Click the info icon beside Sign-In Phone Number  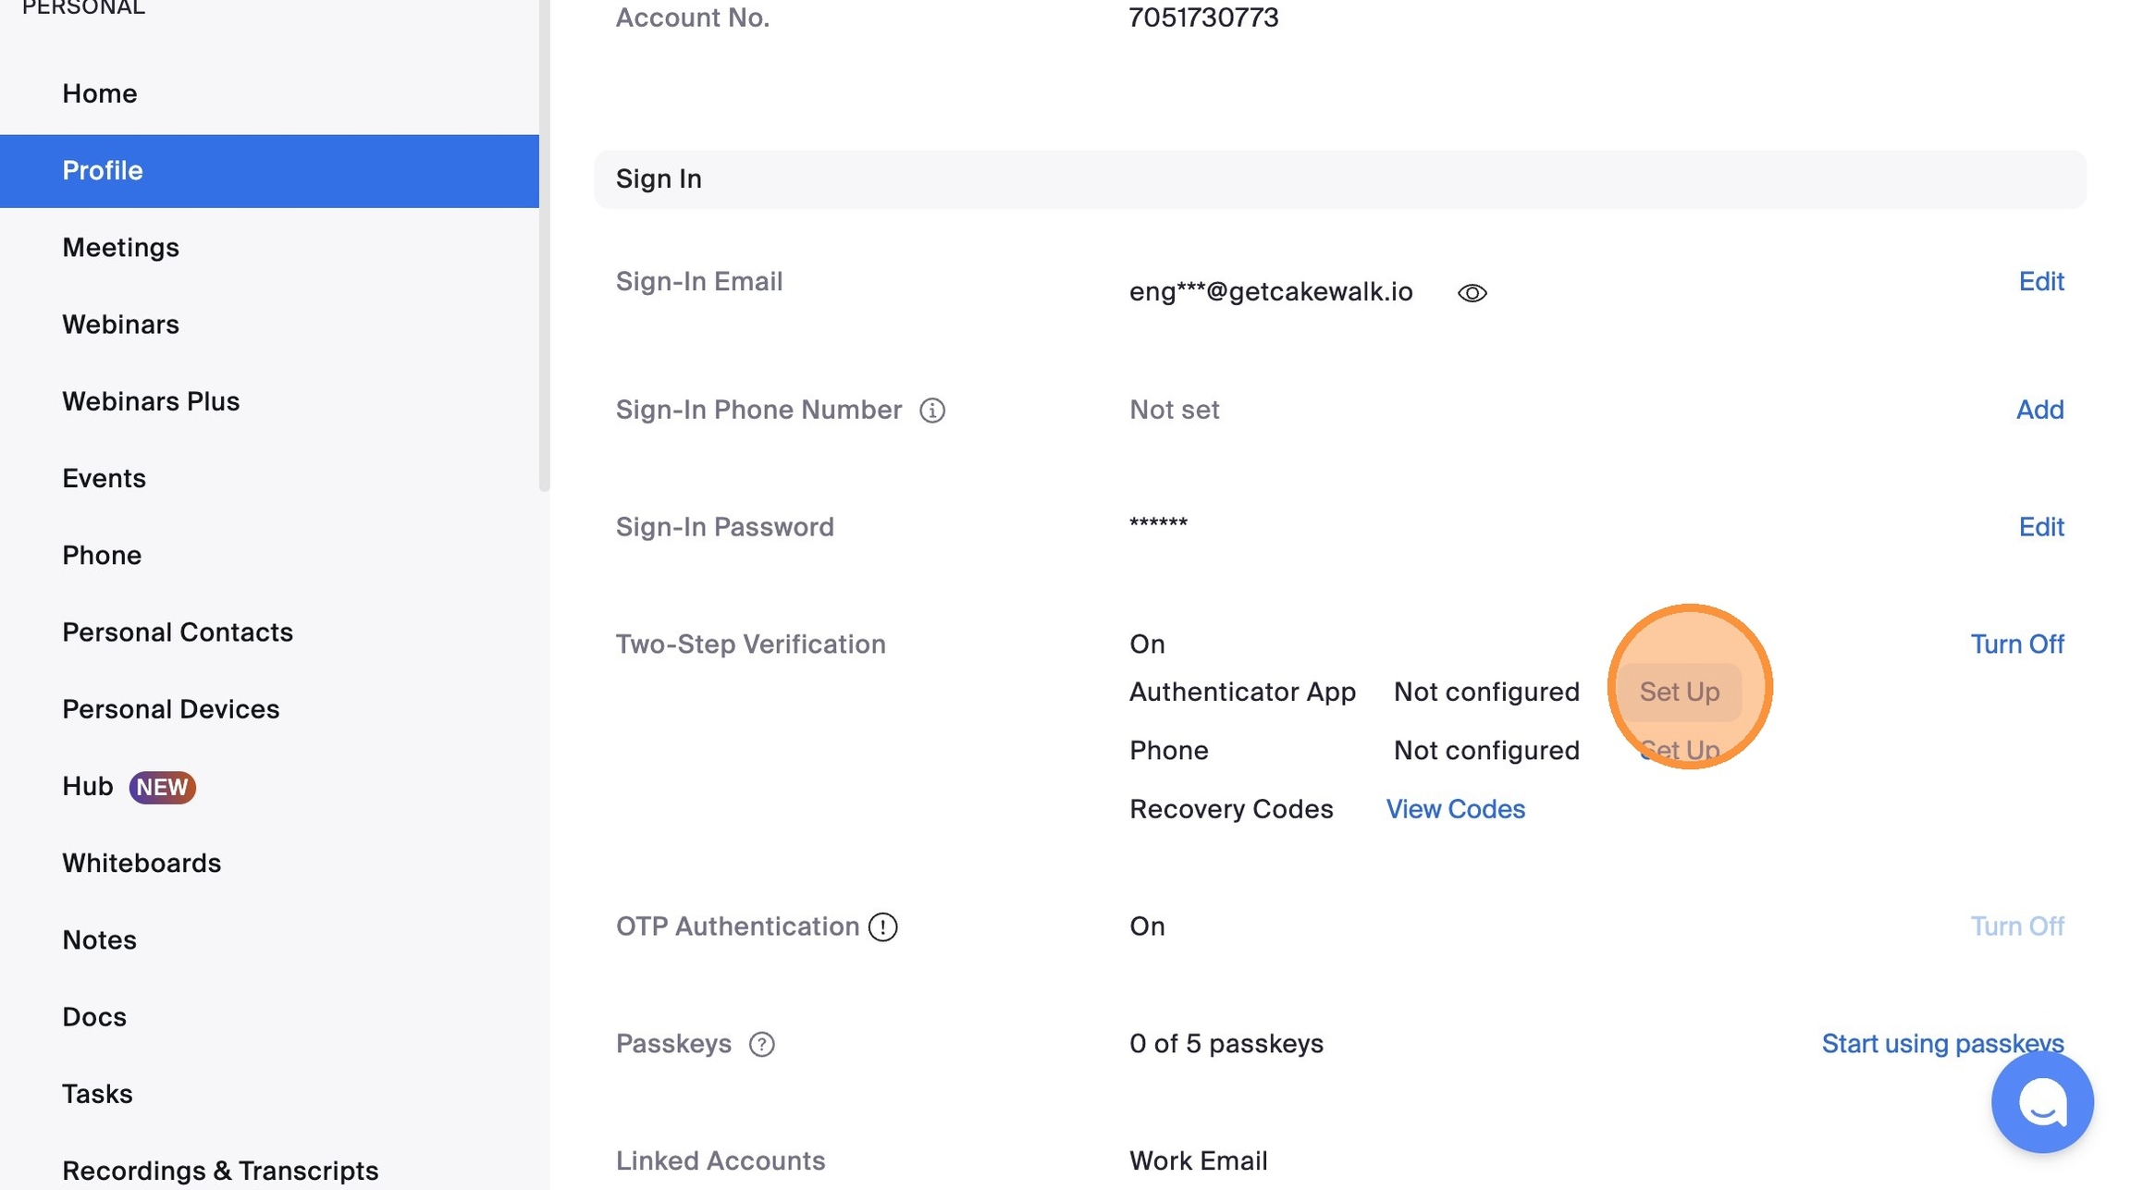[931, 411]
